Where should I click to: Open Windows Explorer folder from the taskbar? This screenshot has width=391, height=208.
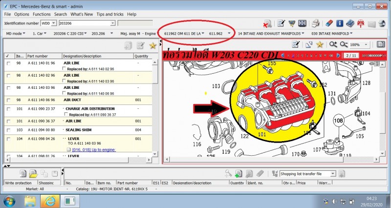coord(30,201)
